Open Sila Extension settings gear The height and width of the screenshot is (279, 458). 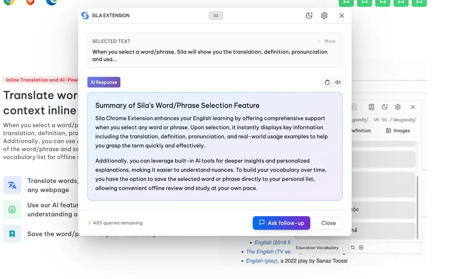324,15
